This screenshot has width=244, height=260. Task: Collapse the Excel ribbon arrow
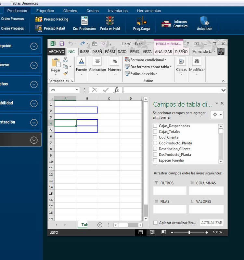tap(223, 81)
